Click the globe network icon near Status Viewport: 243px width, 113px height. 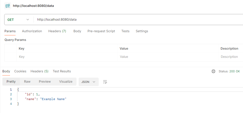(x=213, y=71)
